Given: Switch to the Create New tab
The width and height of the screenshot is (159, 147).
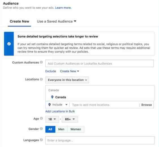Looking at the screenshot, I should [x=20, y=21].
